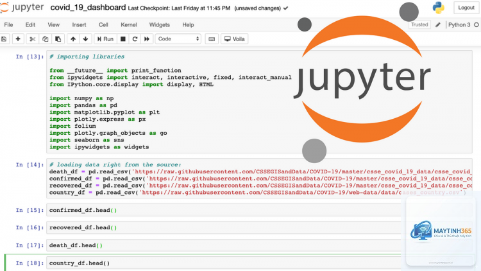Click the 'import numpy as np' line

coord(81,98)
